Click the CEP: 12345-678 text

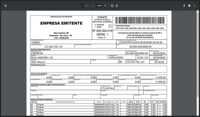[x=62, y=38]
